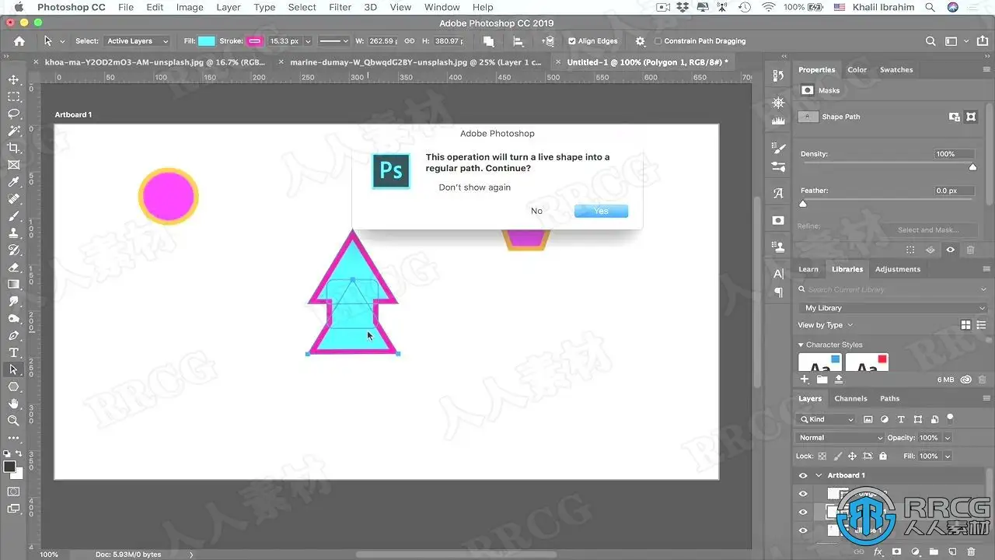This screenshot has height=560, width=995.
Task: Open the layer Kind filter dropdown
Action: 826,419
